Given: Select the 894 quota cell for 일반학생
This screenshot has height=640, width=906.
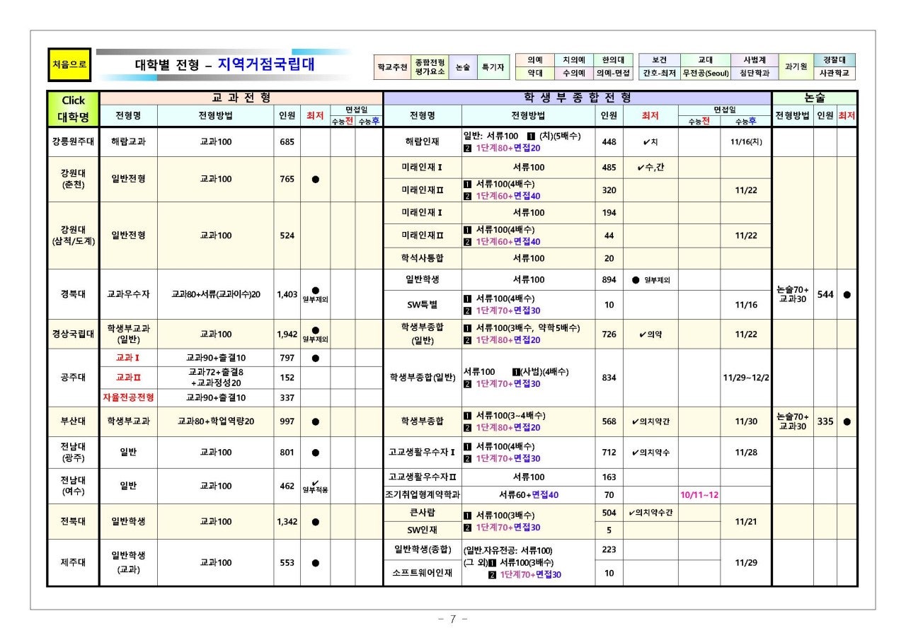Looking at the screenshot, I should pos(609,279).
